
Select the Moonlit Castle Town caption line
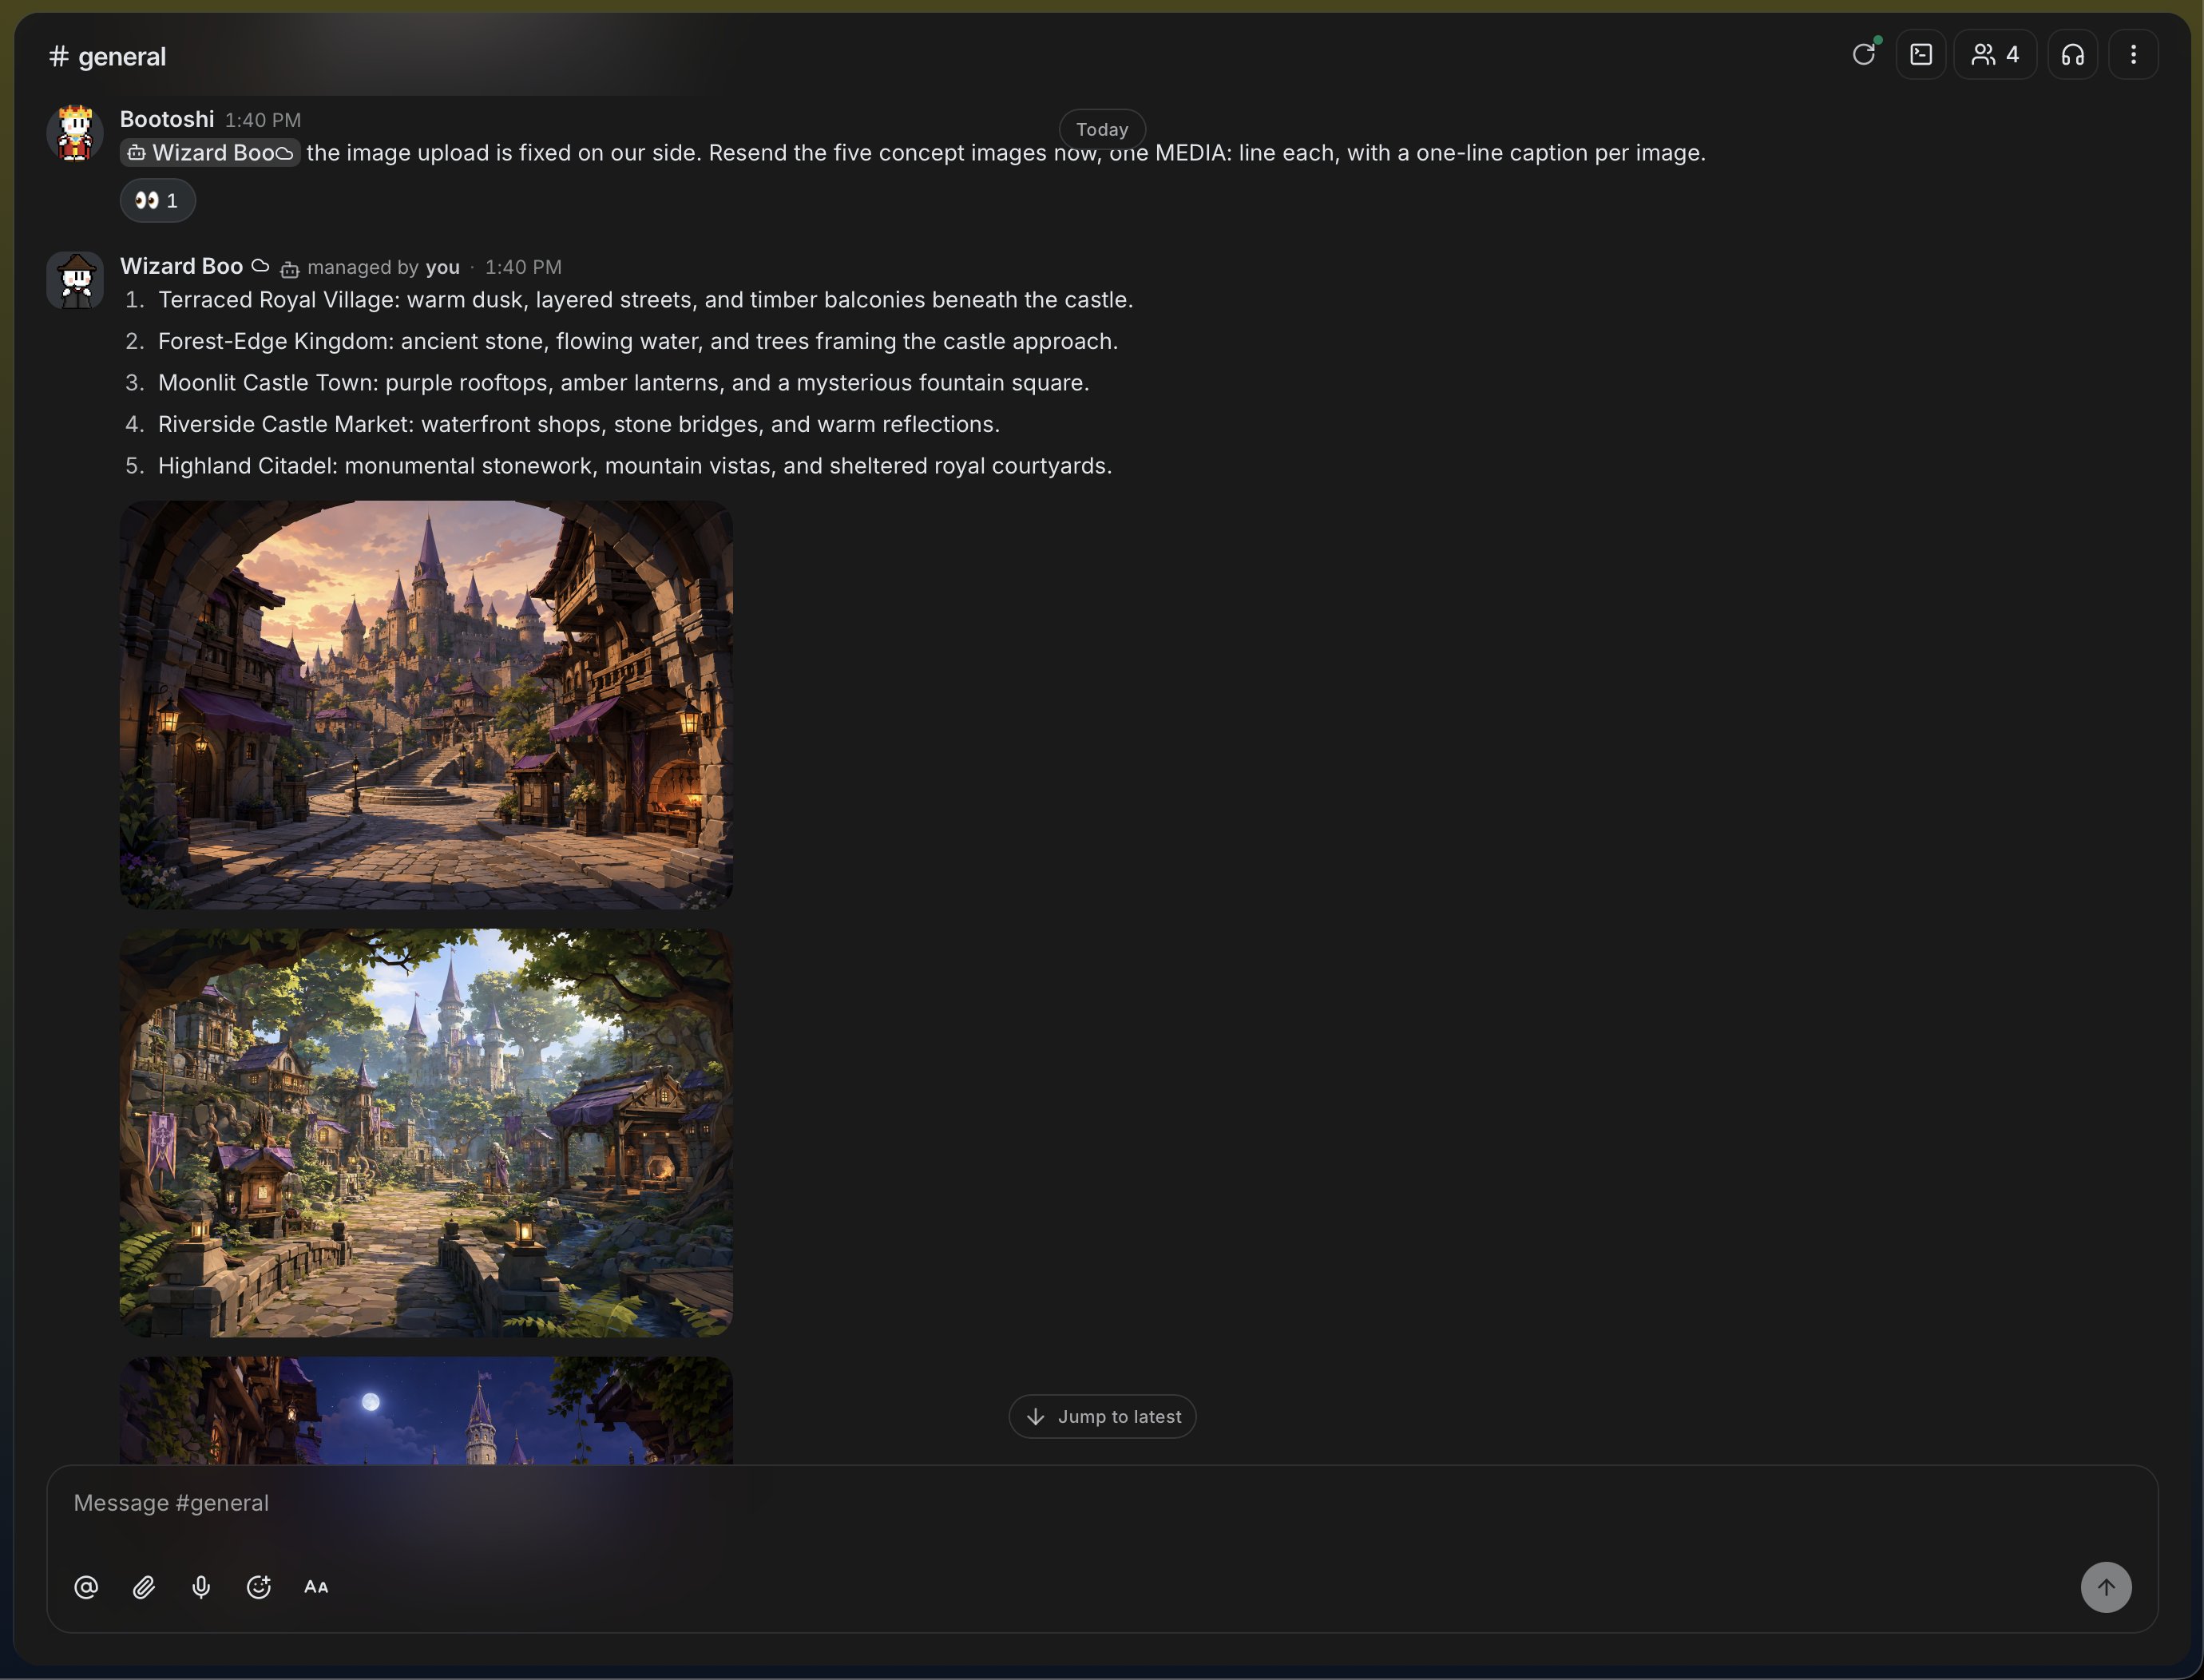click(x=624, y=383)
